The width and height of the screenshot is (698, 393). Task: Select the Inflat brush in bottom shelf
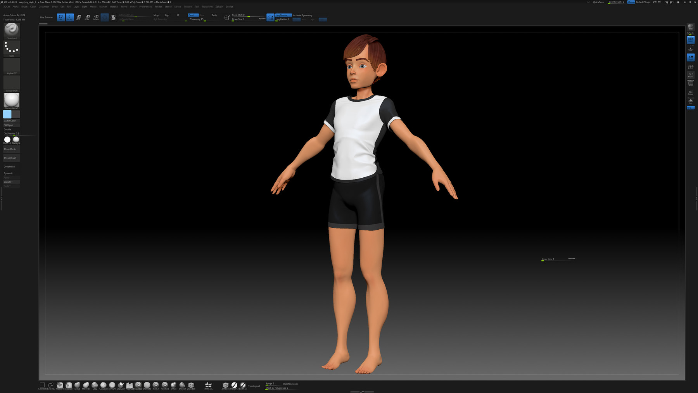coord(173,385)
